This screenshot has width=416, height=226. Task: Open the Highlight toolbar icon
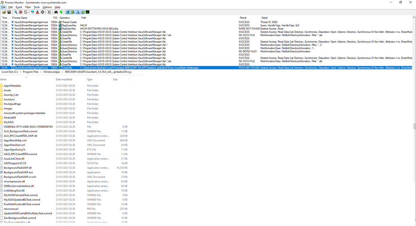click(x=37, y=12)
